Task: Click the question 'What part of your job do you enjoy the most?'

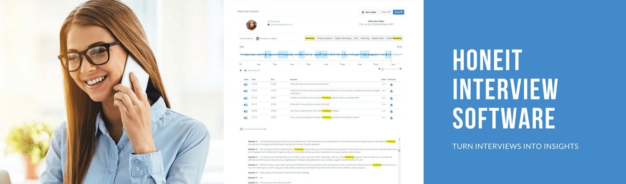Action: pyautogui.click(x=309, y=104)
